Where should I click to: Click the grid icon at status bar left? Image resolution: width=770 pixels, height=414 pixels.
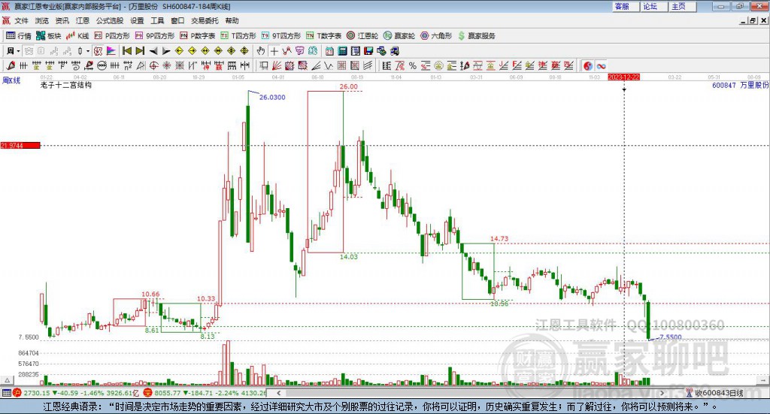click(x=6, y=393)
